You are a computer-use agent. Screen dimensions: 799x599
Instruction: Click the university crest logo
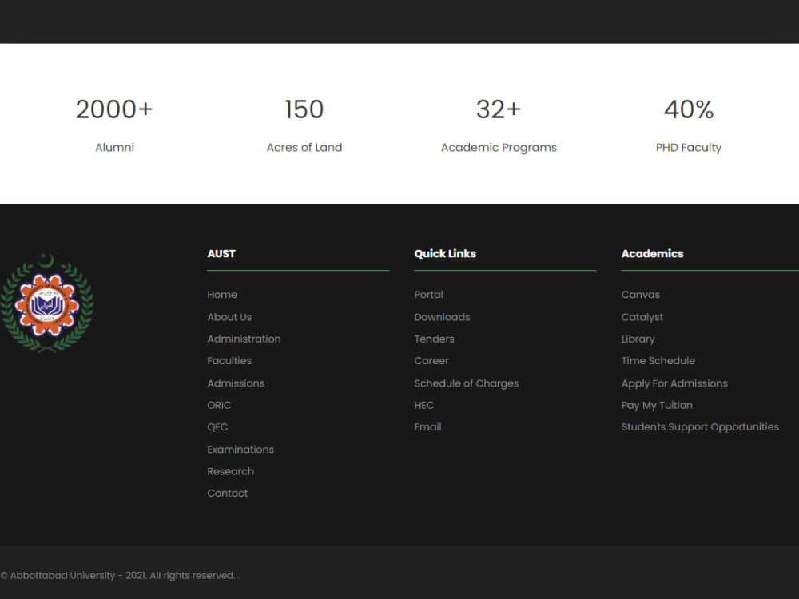(47, 303)
